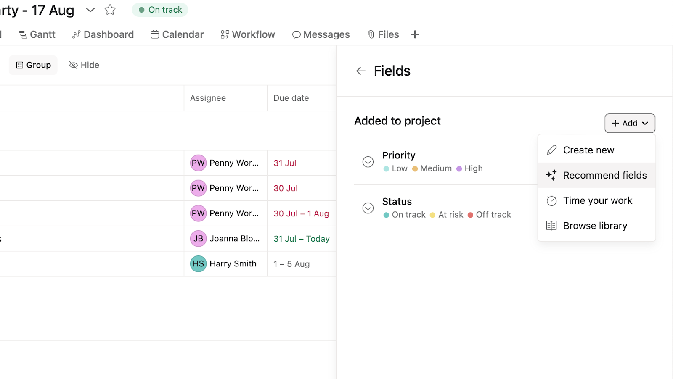Go to the Messages tab

click(x=321, y=34)
